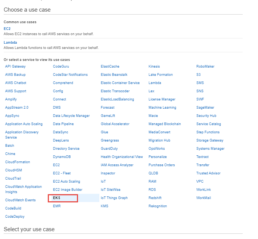Select the EMR service
258x239 pixels.
[57, 206]
